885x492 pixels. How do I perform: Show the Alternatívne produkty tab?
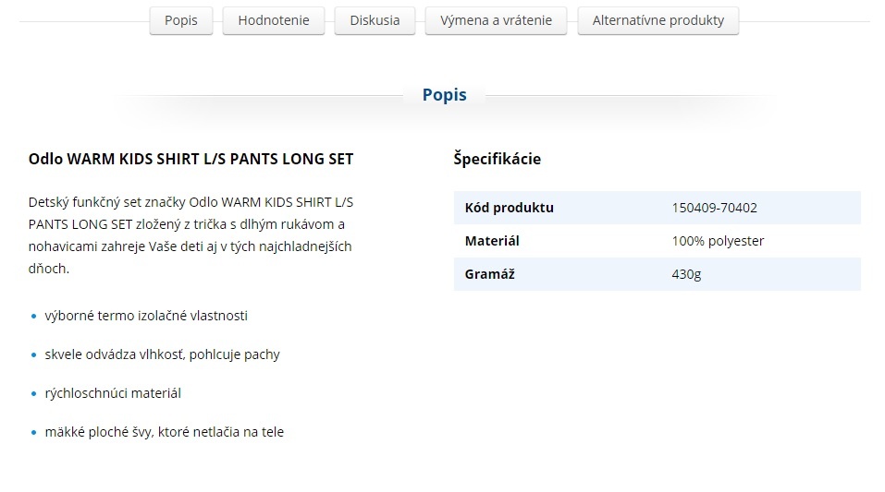tap(658, 20)
